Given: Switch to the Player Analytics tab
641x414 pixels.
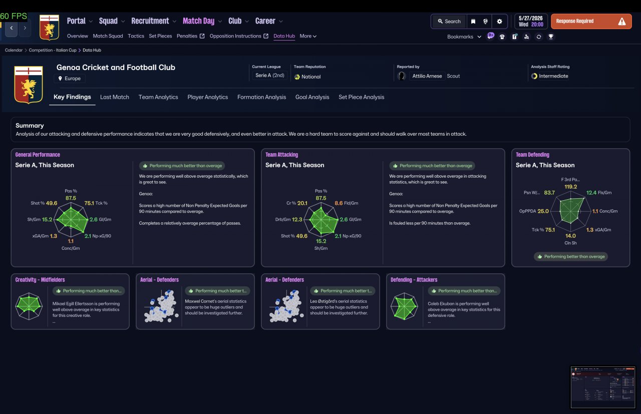Looking at the screenshot, I should point(208,97).
